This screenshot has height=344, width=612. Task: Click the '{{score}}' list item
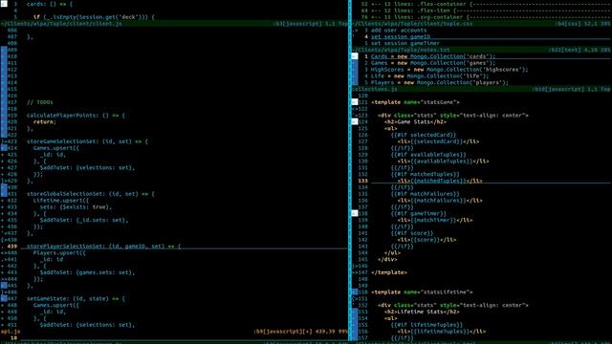coord(426,240)
